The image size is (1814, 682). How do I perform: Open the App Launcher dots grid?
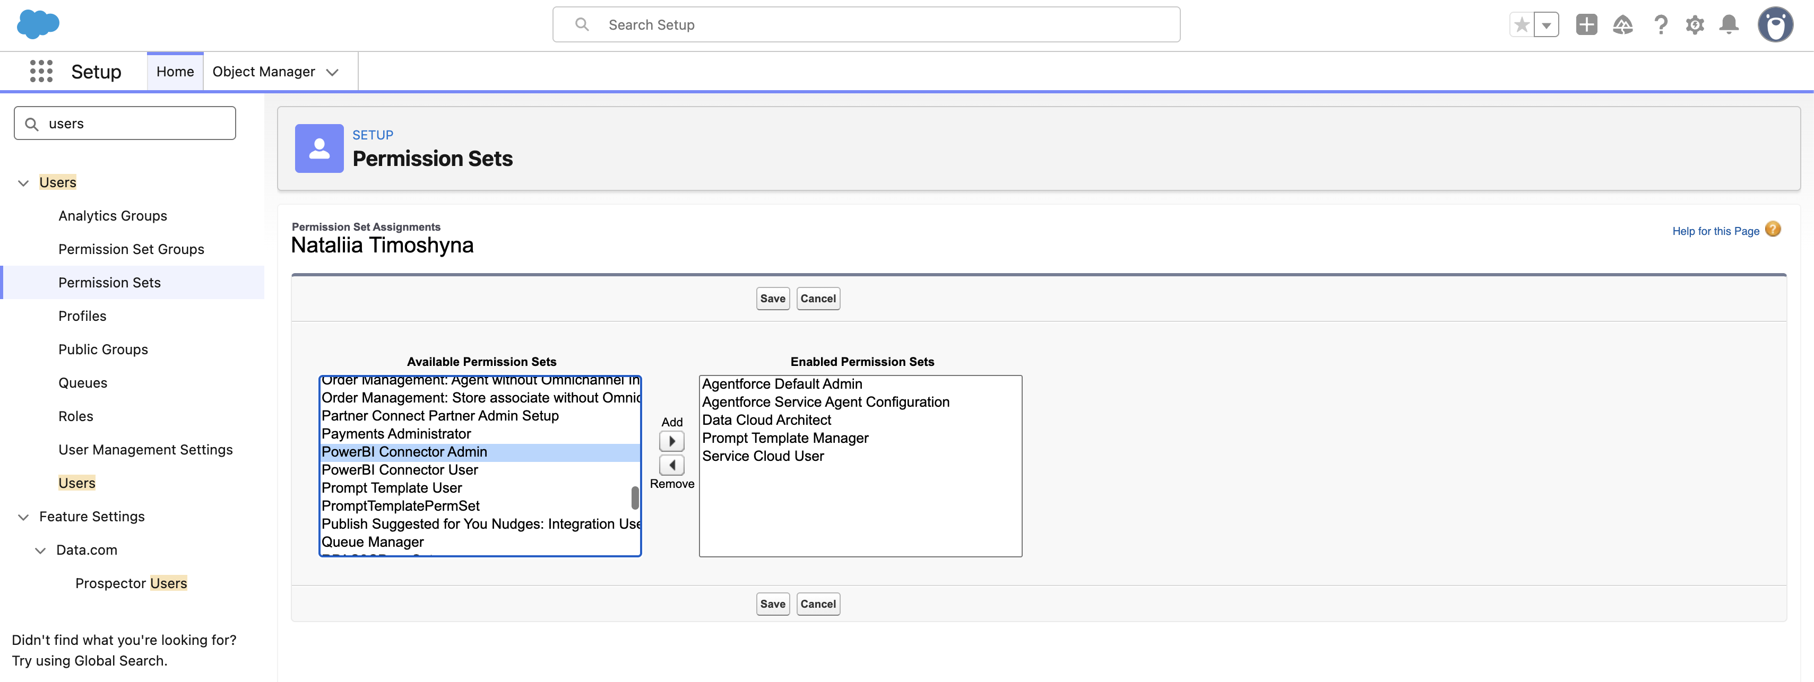click(41, 71)
